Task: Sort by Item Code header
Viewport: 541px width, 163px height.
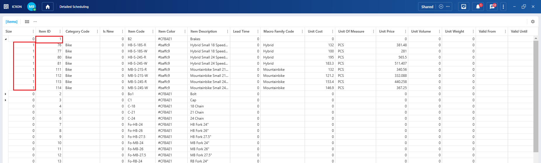Action: pyautogui.click(x=136, y=31)
